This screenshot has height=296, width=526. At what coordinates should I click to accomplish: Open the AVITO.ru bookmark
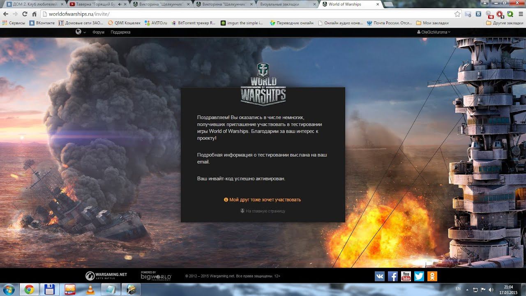click(156, 23)
